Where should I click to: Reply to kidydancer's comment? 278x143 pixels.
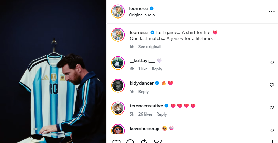pyautogui.click(x=143, y=92)
